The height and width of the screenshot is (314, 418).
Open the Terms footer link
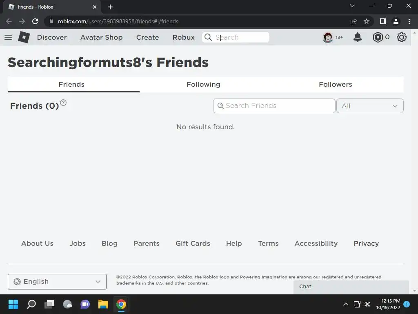268,244
